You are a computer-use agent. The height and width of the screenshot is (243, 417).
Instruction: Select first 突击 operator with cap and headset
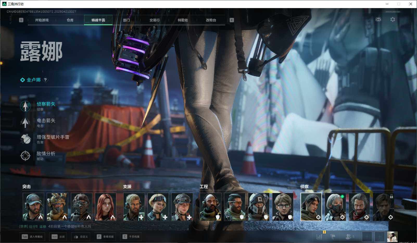coord(33,207)
